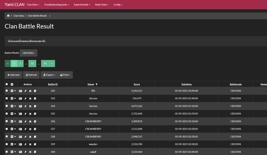This screenshot has width=267, height=155.
Task: Open the Clan Data menu
Action: tap(33, 5)
